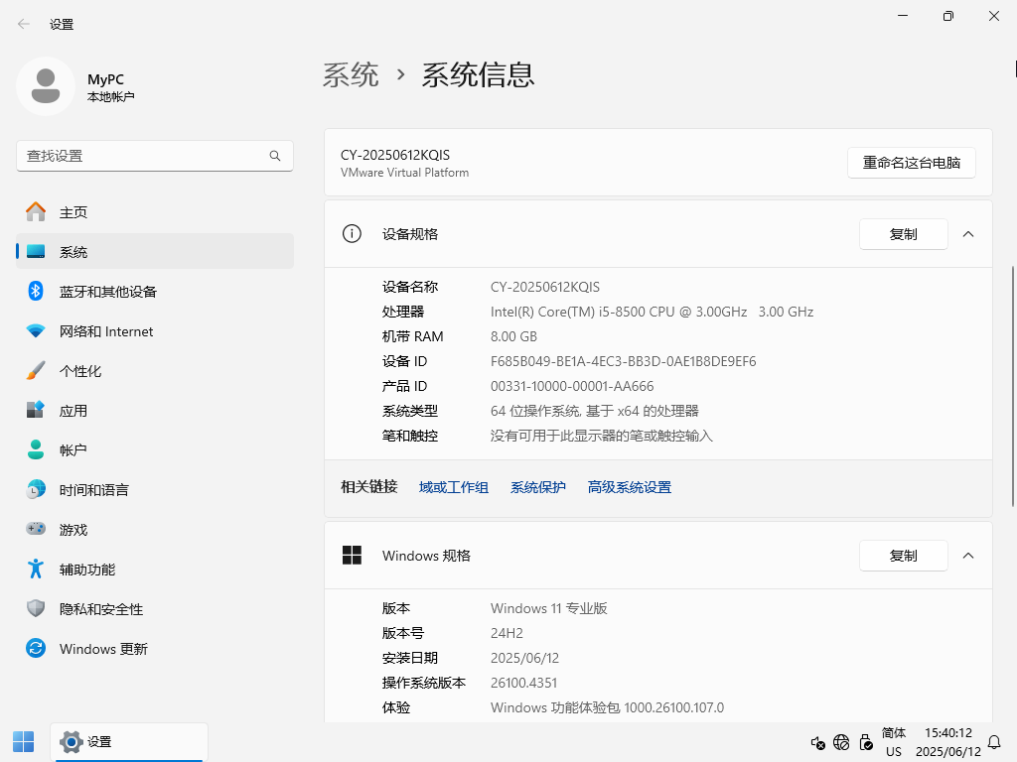Click the back arrow in Settings header

24,25
